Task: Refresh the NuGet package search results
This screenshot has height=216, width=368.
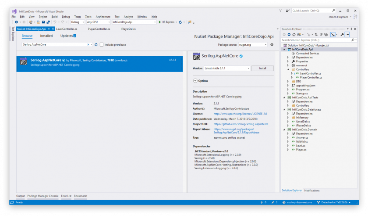Action: pyautogui.click(x=96, y=45)
